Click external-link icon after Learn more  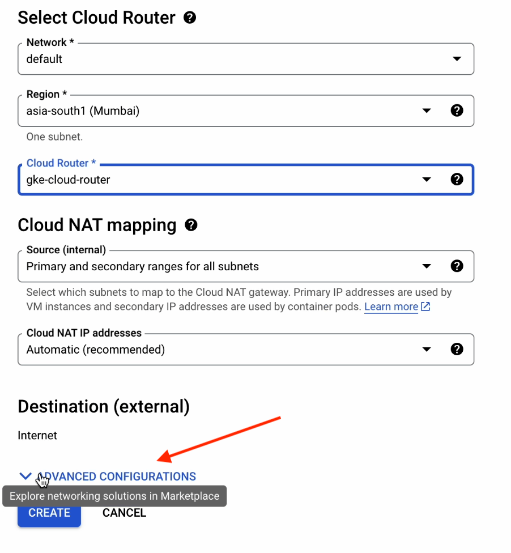point(425,307)
